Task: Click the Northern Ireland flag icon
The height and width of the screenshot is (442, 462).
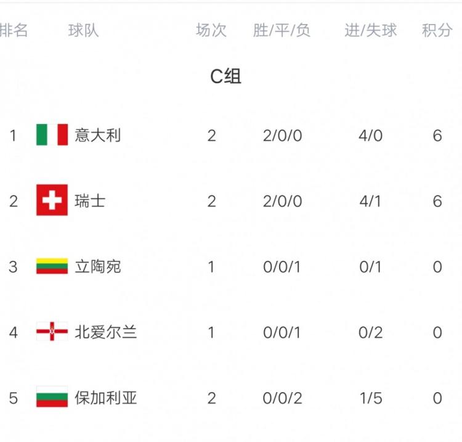Action: point(52,332)
